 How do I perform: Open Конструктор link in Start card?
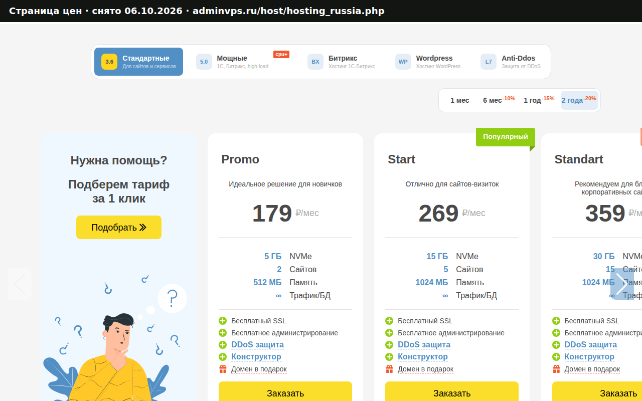click(423, 357)
